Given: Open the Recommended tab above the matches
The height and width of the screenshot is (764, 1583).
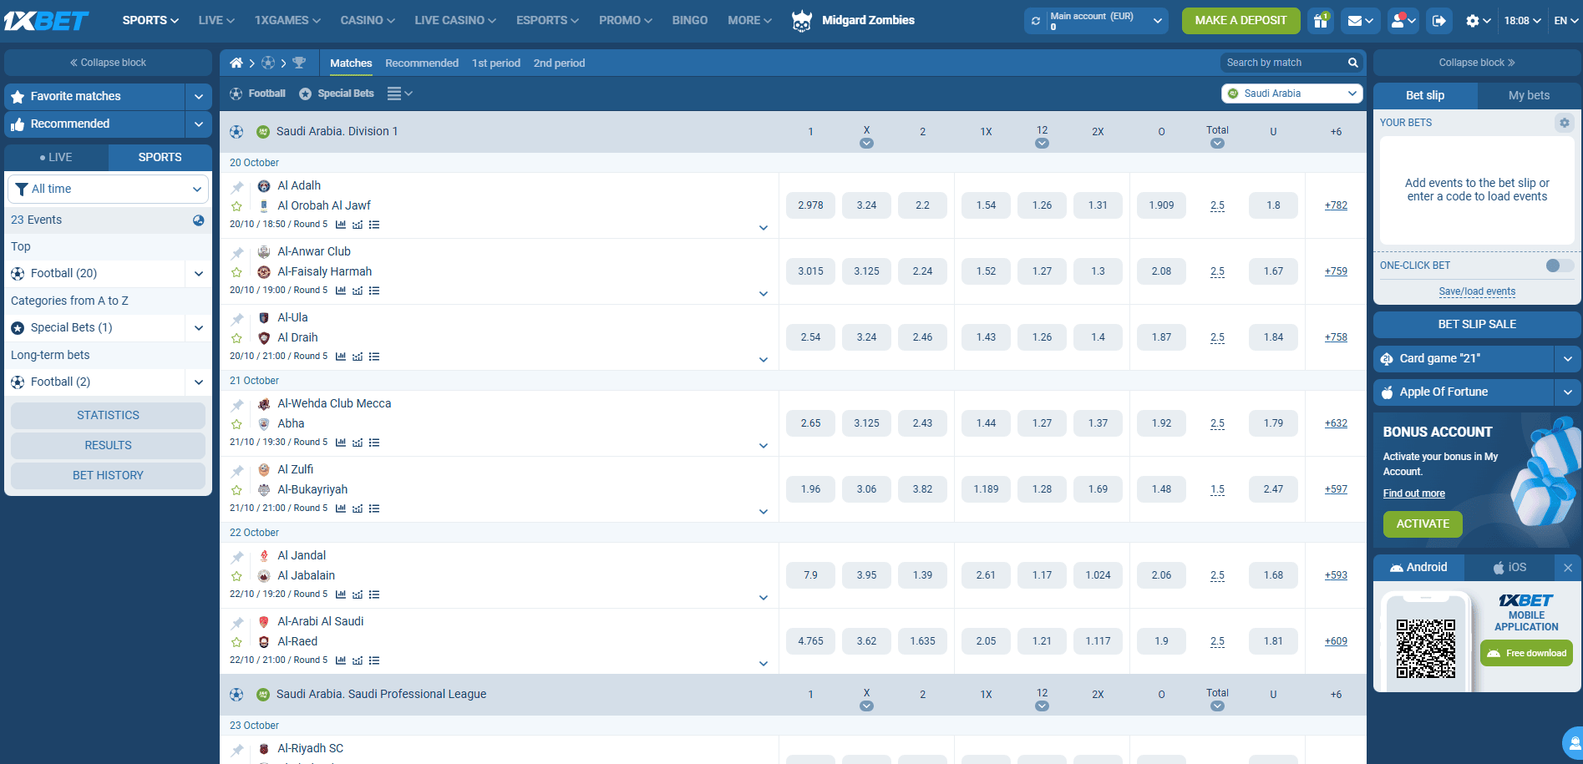Looking at the screenshot, I should (x=422, y=63).
